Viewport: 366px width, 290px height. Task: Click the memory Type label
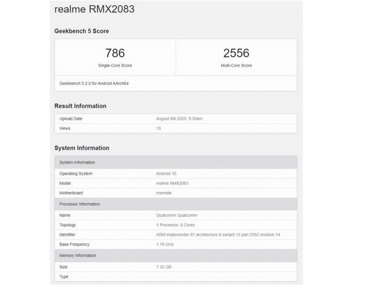click(64, 277)
